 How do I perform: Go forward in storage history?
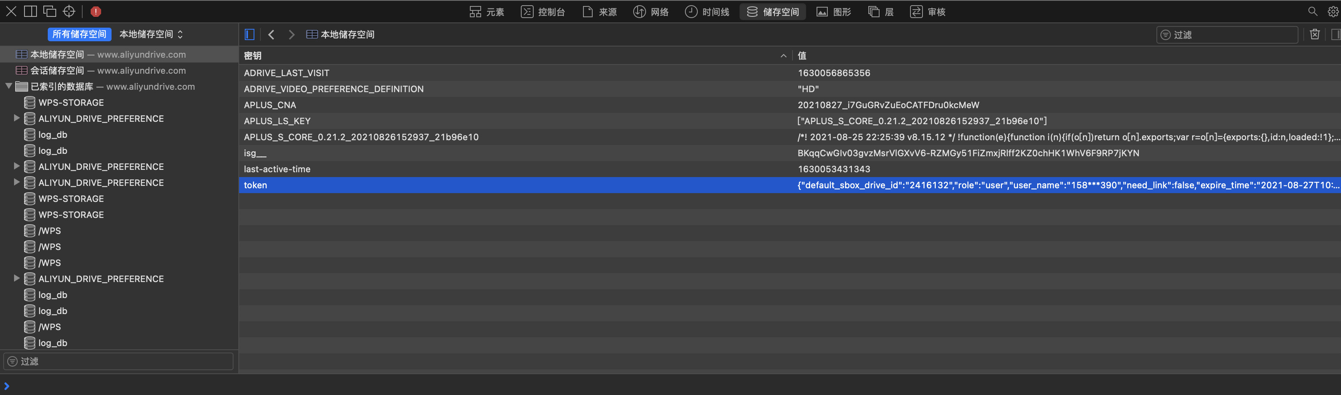292,34
